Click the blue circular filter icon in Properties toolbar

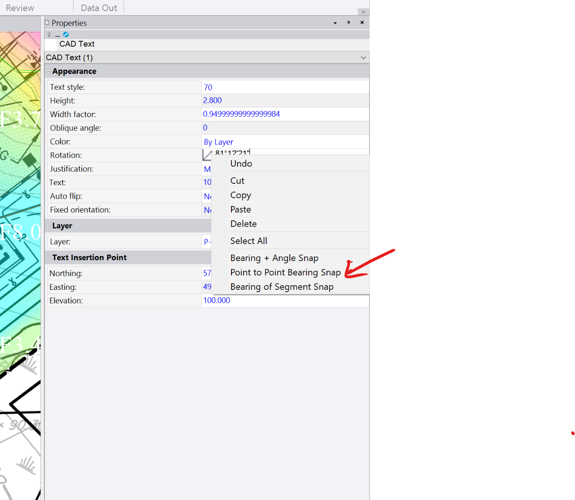[x=65, y=34]
